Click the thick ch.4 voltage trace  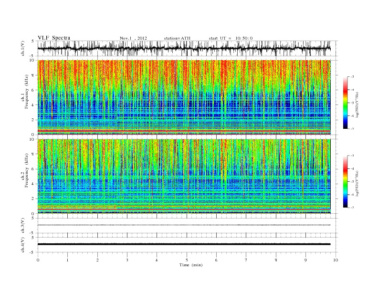point(184,244)
